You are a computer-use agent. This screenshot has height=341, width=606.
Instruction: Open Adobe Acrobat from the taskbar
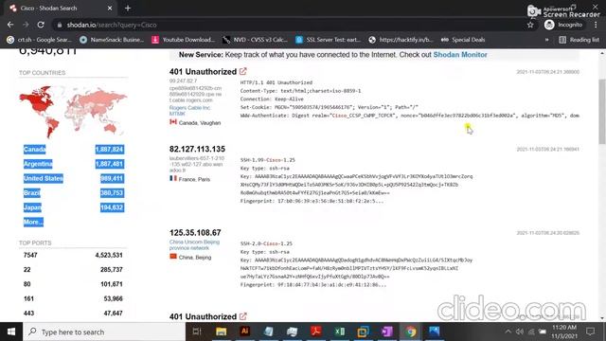(x=316, y=332)
